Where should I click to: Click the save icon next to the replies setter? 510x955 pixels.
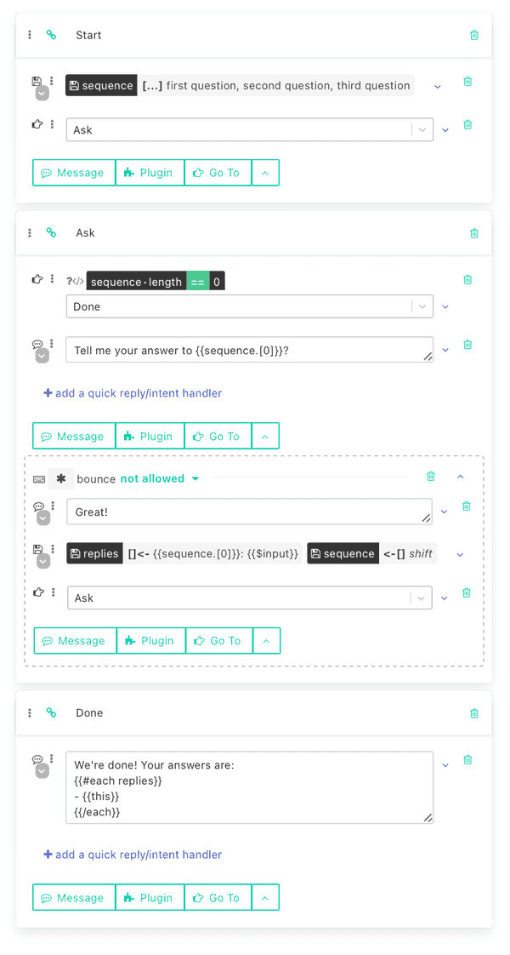pyautogui.click(x=37, y=548)
